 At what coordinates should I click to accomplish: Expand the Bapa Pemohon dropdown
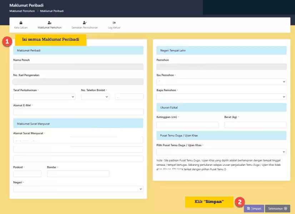coord(221,97)
